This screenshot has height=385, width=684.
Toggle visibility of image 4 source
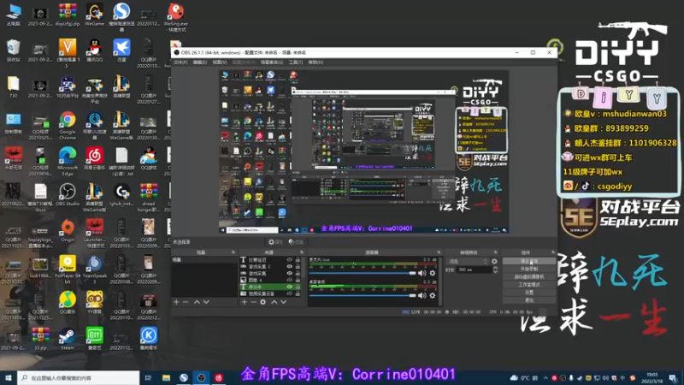[289, 280]
